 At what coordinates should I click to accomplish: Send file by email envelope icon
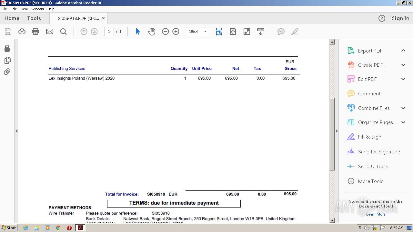point(50,32)
